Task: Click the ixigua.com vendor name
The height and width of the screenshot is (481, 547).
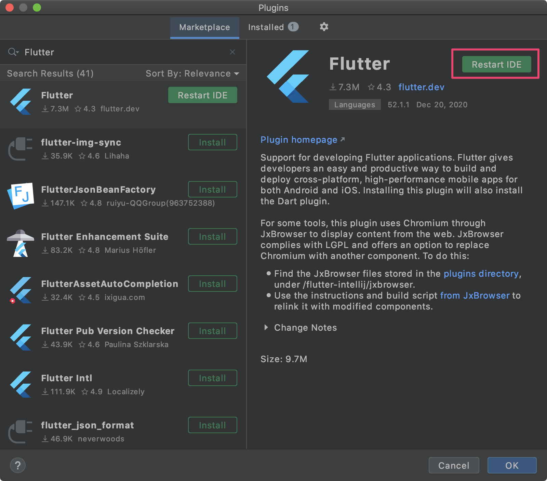Action: pos(124,297)
